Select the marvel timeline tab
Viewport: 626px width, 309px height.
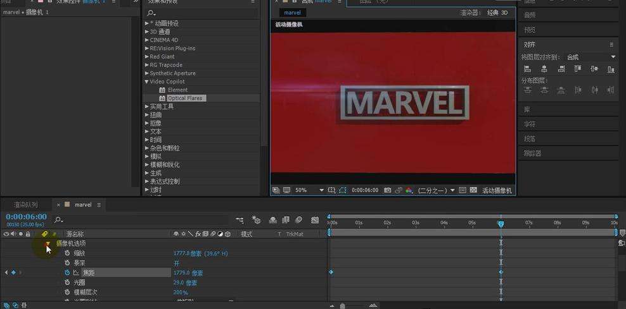pyautogui.click(x=83, y=205)
